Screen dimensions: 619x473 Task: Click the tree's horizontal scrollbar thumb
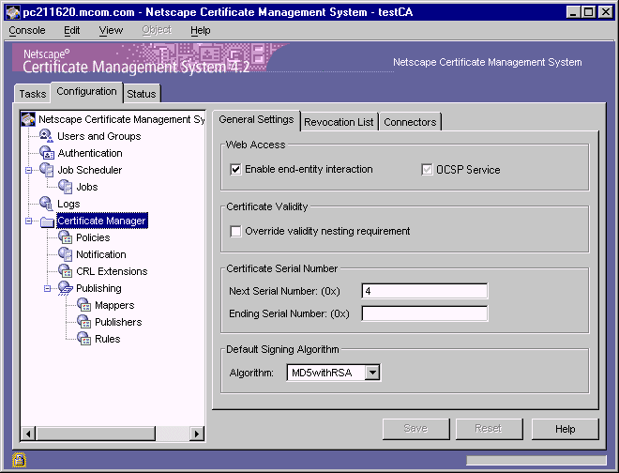point(96,434)
